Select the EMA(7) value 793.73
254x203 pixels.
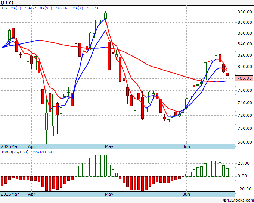click(92, 8)
